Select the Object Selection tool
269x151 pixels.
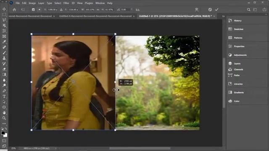pos(4,26)
